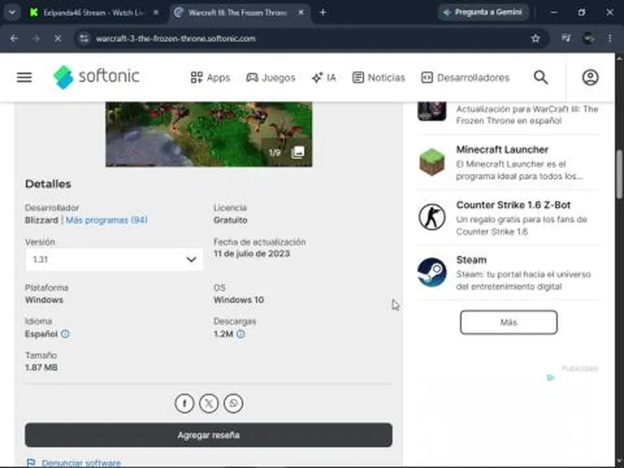Screen dimensions: 624x468
Task: Click the Windows 10 OS value
Action: (x=239, y=300)
